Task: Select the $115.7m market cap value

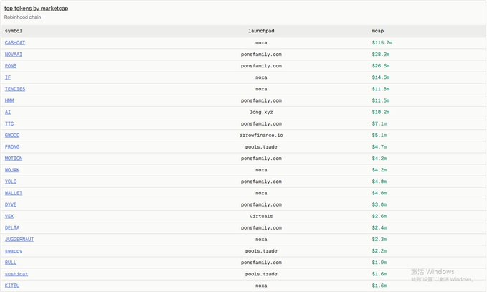Action: point(382,43)
